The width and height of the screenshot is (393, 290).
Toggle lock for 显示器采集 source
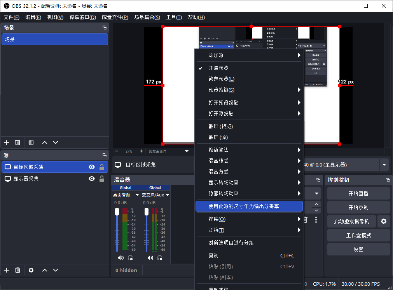[102, 179]
